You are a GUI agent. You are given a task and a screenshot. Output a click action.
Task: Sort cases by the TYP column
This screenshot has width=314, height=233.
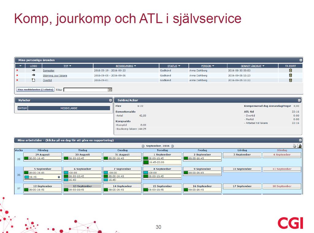(x=67, y=66)
